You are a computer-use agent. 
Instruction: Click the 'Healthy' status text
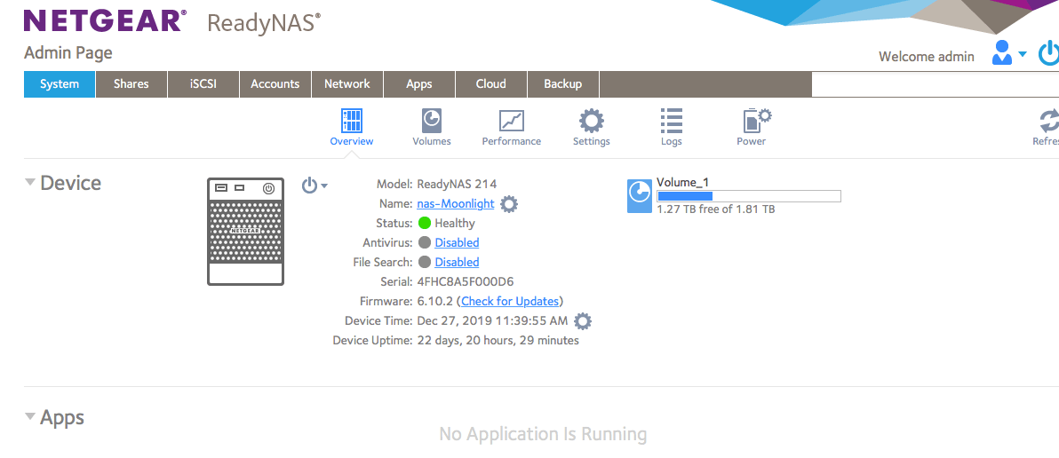[x=455, y=224]
